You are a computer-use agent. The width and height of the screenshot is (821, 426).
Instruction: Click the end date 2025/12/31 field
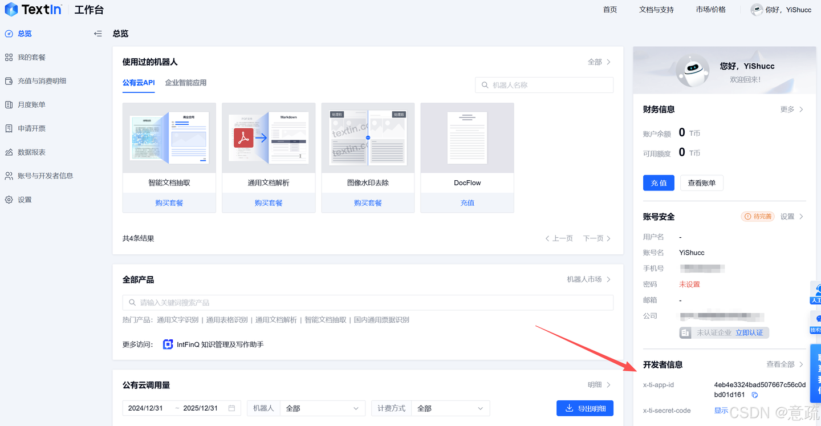(x=201, y=408)
